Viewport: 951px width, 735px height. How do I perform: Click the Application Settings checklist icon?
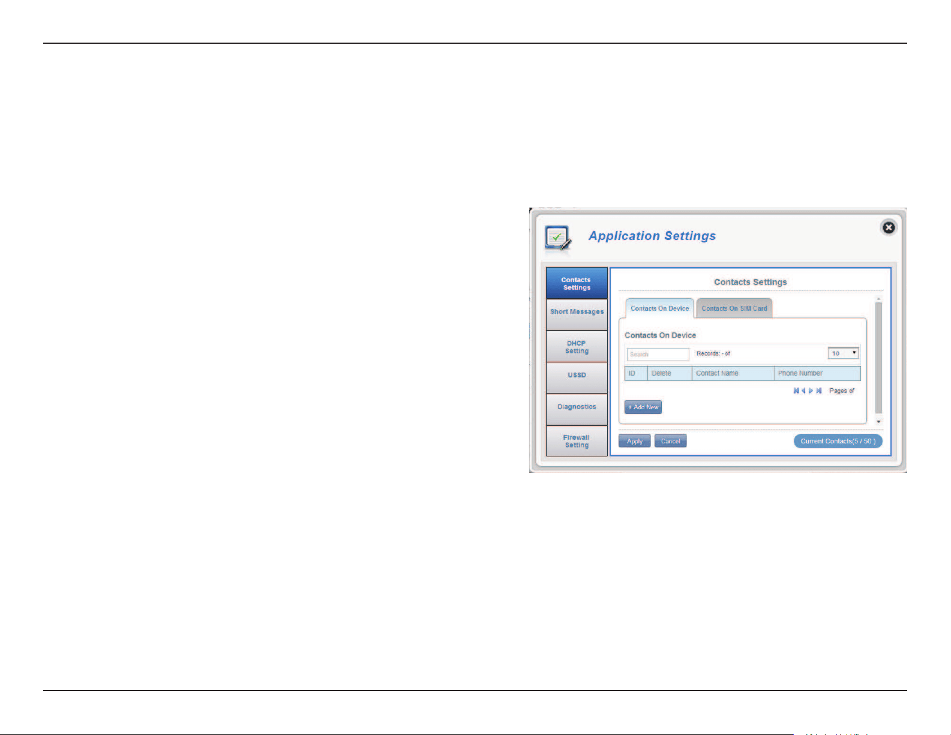[x=557, y=238]
